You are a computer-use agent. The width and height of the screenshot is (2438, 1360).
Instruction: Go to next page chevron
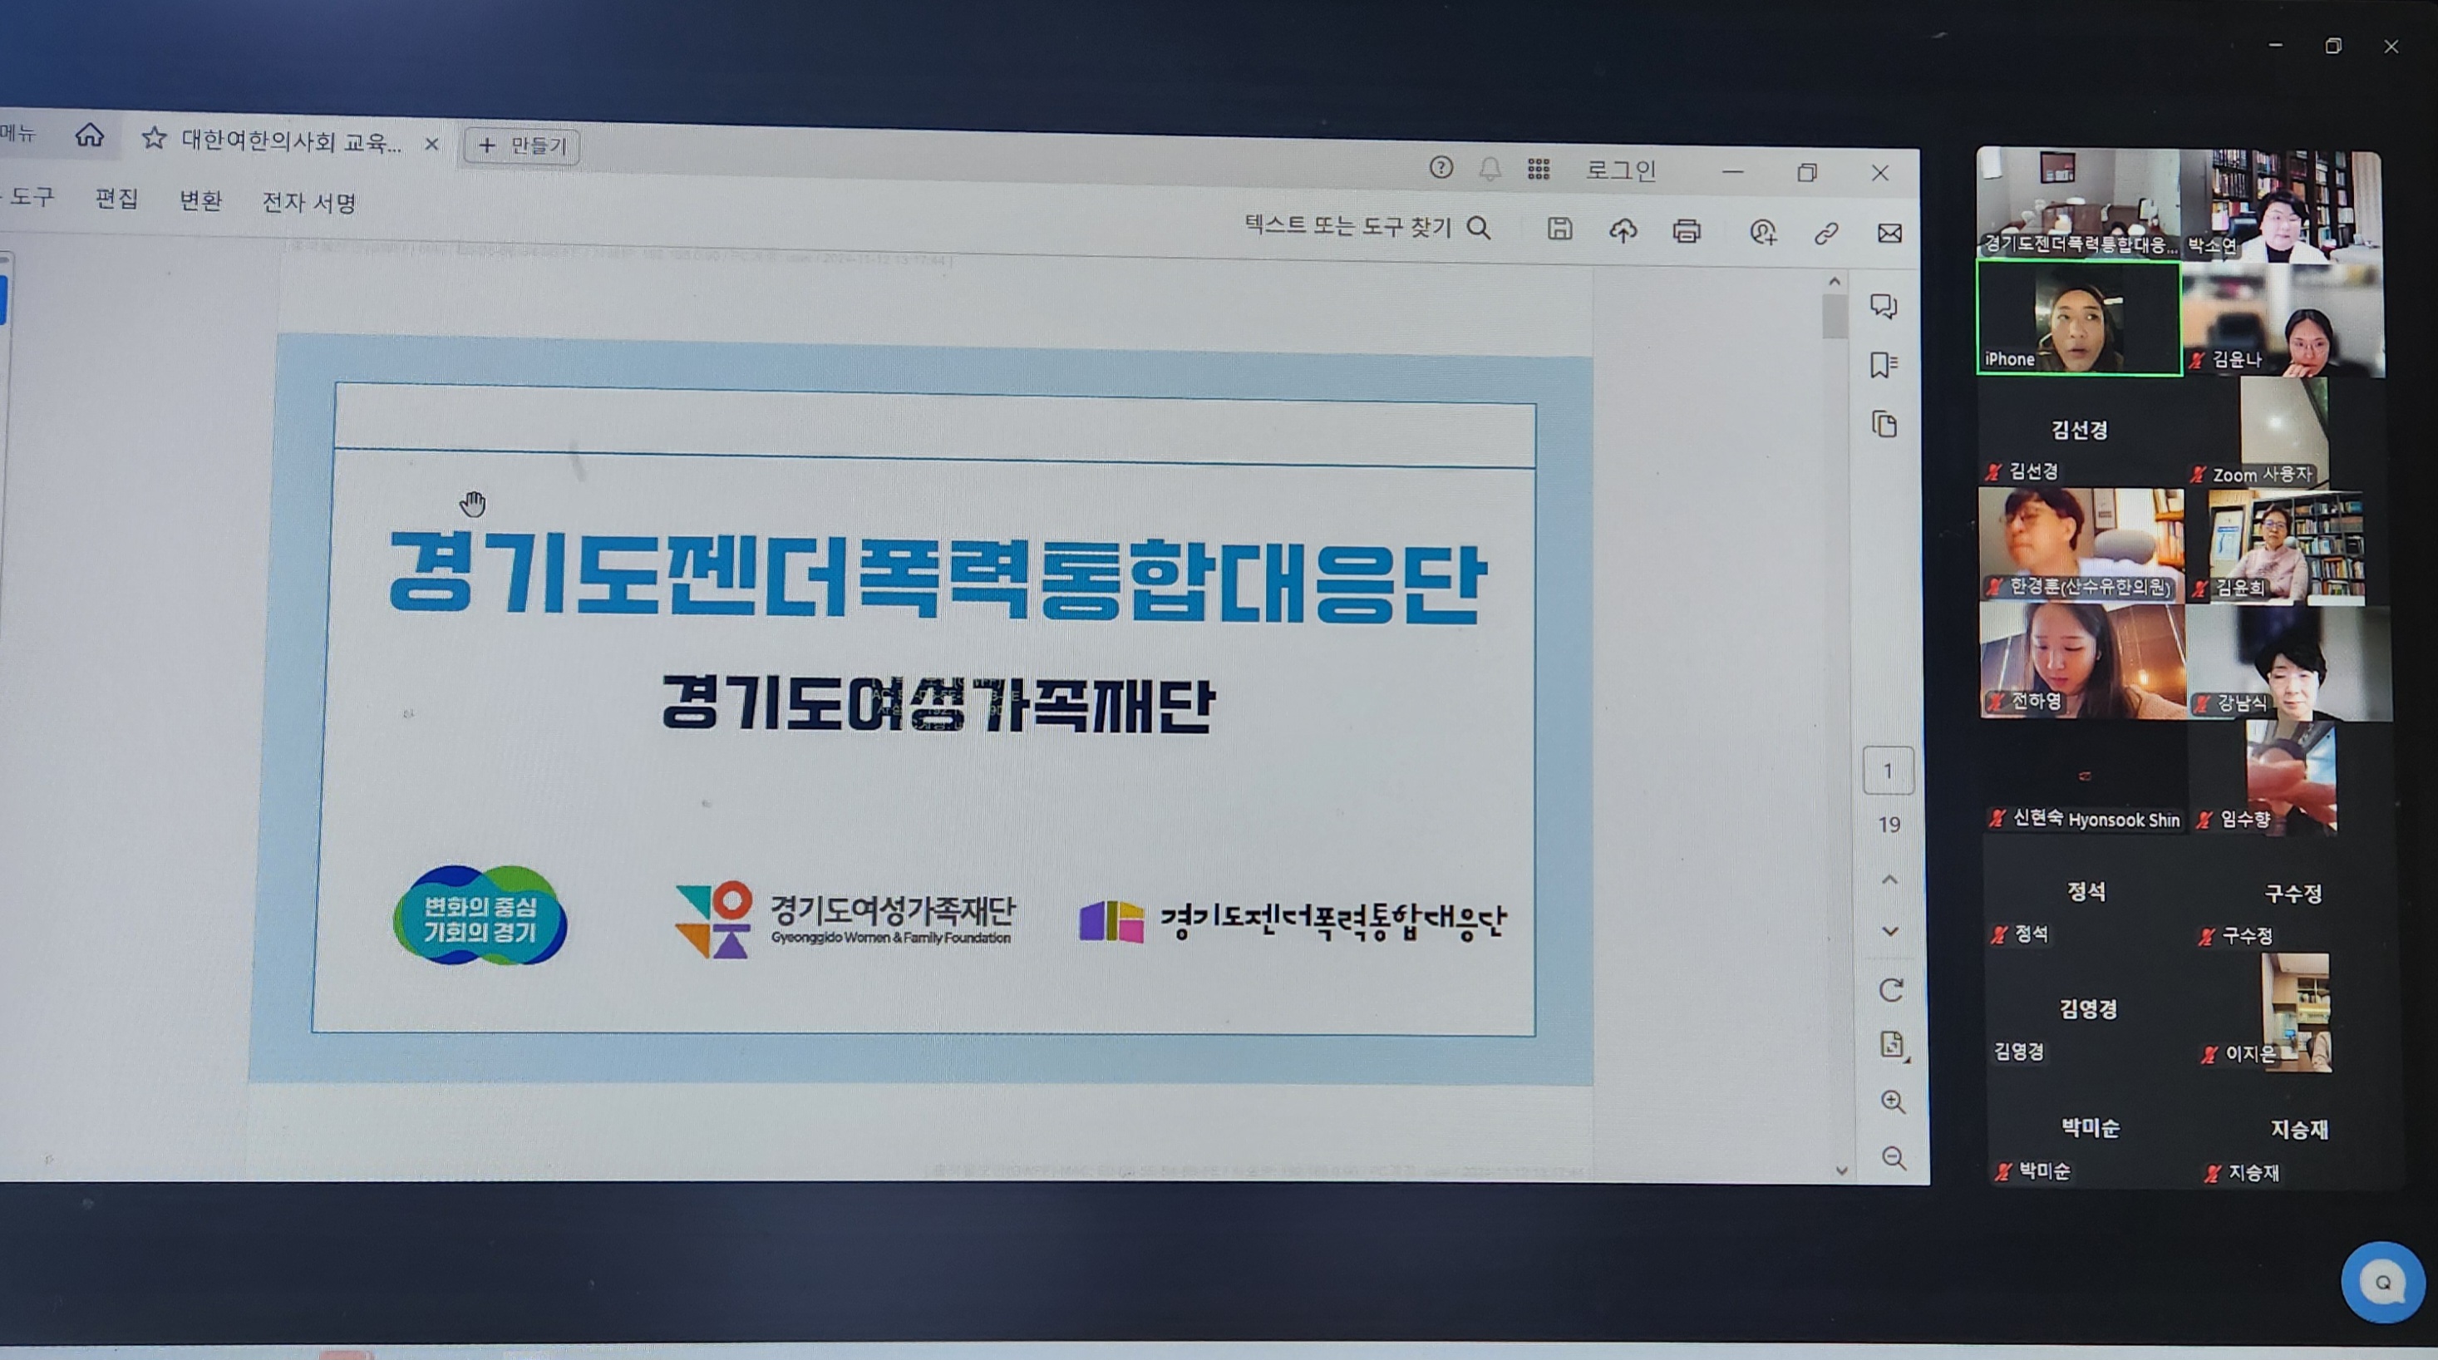1890,931
